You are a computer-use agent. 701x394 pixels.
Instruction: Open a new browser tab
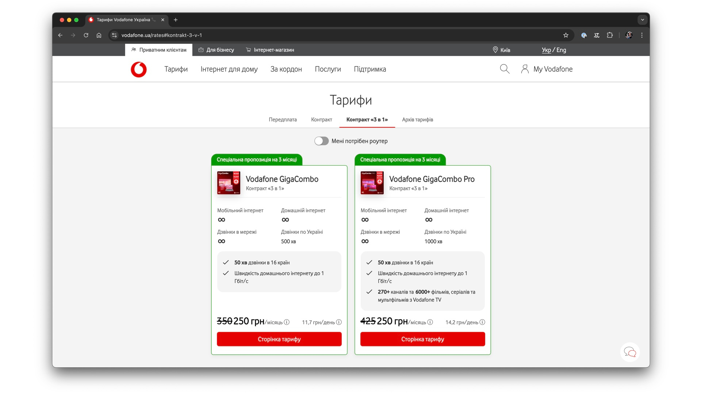click(x=176, y=20)
